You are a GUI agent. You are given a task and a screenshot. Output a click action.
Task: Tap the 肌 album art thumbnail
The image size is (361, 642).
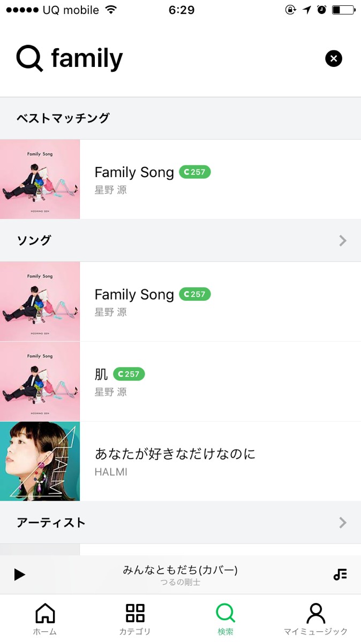click(40, 381)
